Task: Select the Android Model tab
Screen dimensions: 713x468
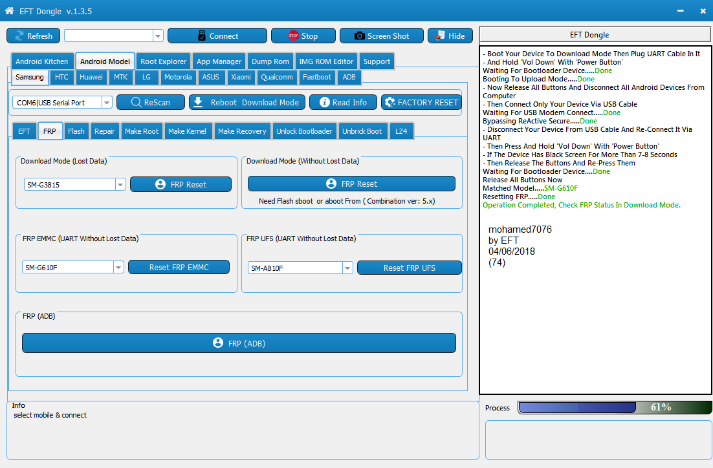Action: (105, 61)
